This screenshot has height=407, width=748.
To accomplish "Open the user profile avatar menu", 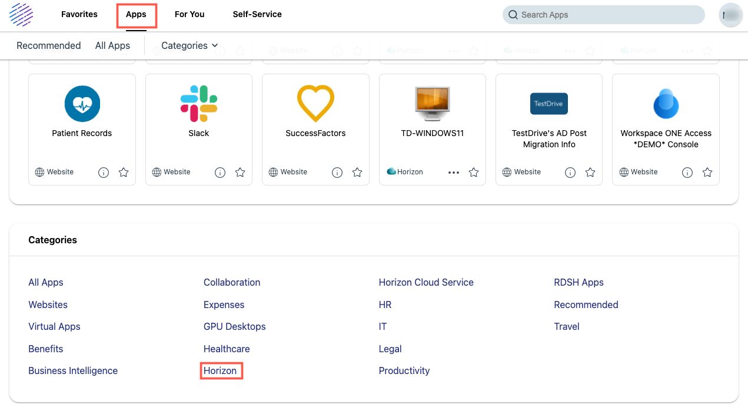I will tap(731, 15).
